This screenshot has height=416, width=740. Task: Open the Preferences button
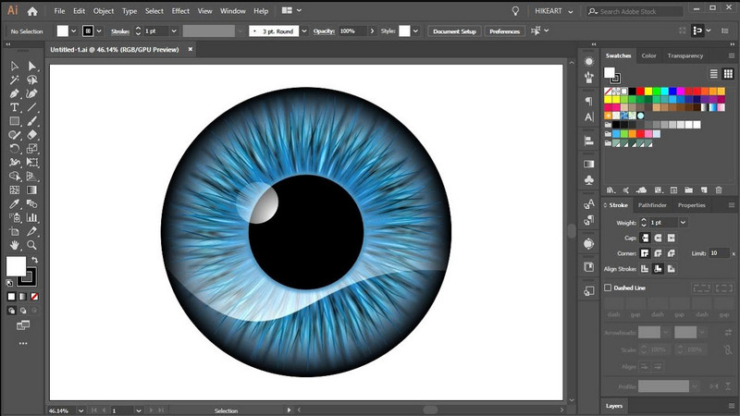point(504,31)
